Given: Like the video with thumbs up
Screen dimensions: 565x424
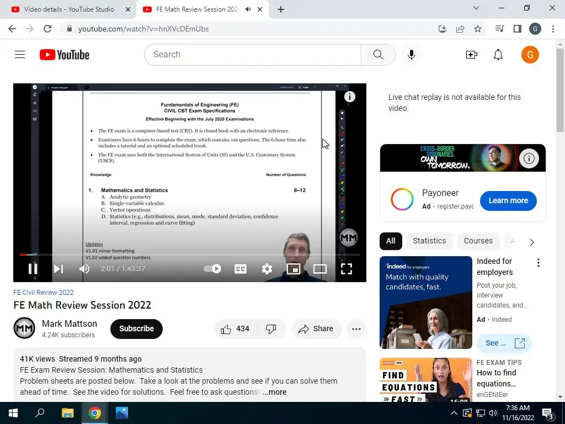Looking at the screenshot, I should [235, 328].
